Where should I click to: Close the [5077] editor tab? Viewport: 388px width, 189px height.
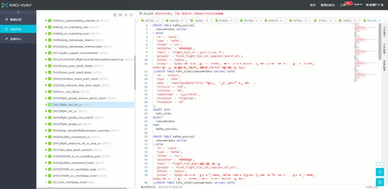click(158, 21)
